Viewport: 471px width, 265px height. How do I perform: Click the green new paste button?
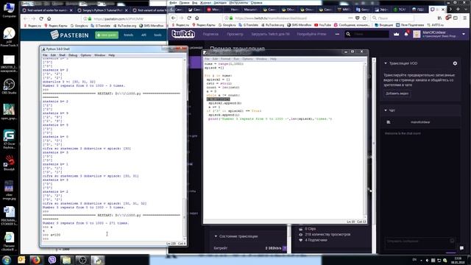pos(107,35)
